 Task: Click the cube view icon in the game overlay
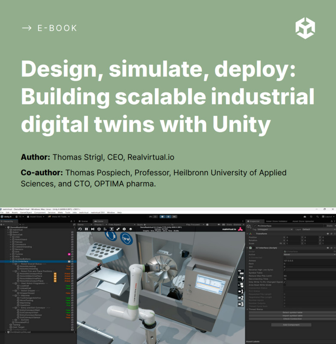(x=98, y=229)
